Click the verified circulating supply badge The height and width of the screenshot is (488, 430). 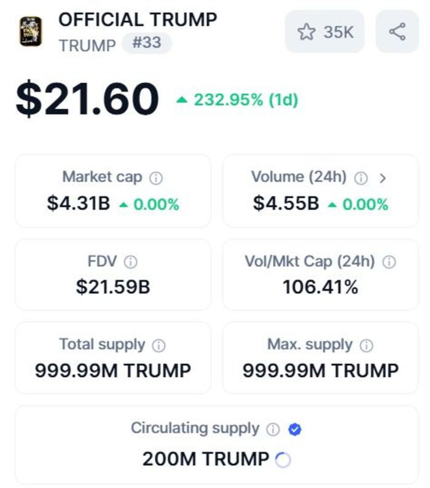point(294,430)
